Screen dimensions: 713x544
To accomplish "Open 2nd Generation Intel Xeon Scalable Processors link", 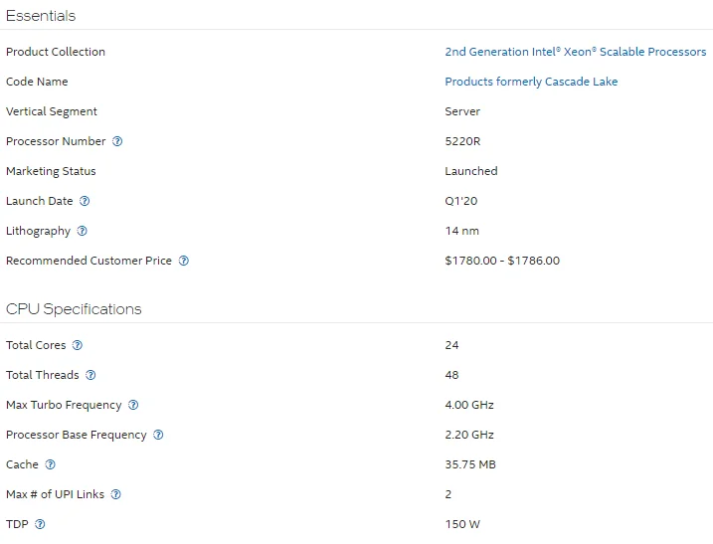I will click(575, 52).
